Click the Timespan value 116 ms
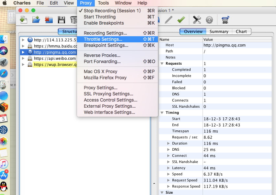276x195 pixels. [211, 131]
